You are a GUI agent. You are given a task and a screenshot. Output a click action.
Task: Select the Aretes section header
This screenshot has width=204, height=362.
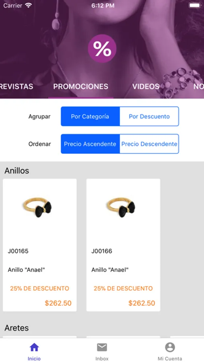coord(16,328)
